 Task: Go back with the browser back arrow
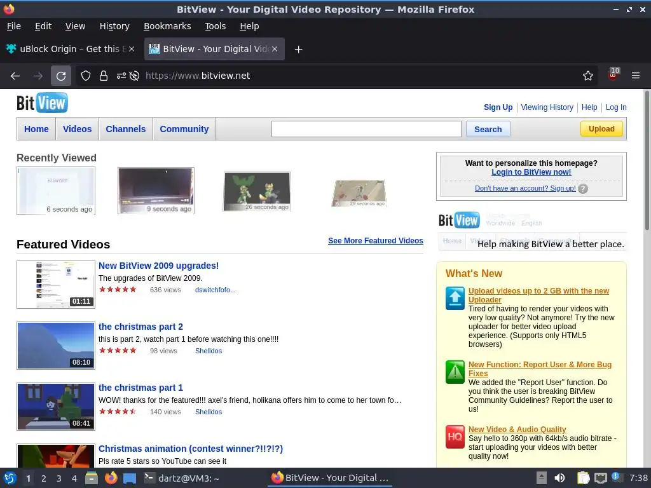[x=15, y=76]
